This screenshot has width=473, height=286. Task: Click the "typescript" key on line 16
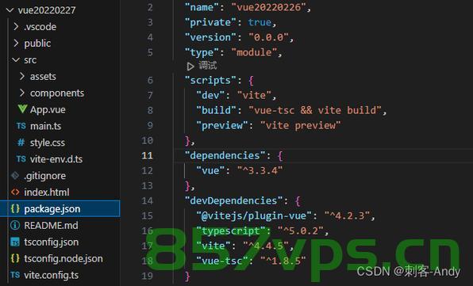(230, 231)
